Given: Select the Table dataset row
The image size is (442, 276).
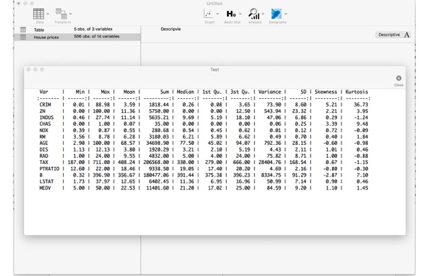Looking at the screenshot, I should [x=77, y=30].
